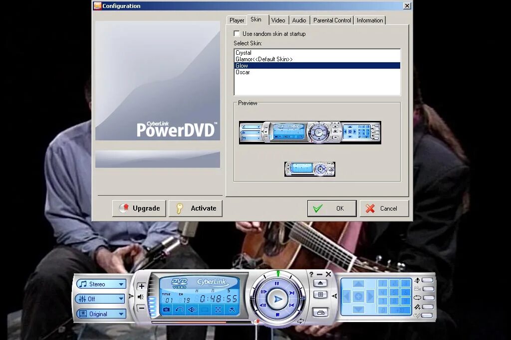Jump to the next chapter
Image resolution: width=511 pixels, height=340 pixels.
pyautogui.click(x=291, y=293)
